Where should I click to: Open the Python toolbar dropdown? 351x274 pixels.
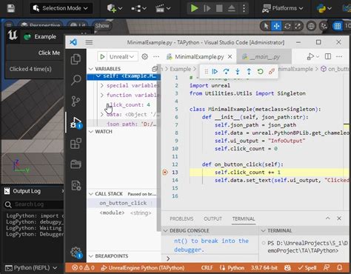(324, 9)
